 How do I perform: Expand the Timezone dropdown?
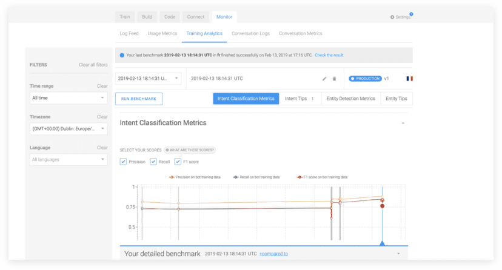coord(69,128)
